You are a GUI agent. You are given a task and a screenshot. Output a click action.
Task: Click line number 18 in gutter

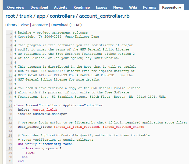coord(10,105)
